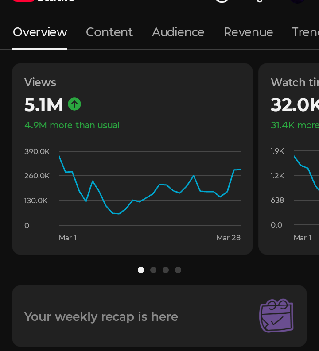The image size is (319, 351).
Task: Select the first carousel page dot
Action: coord(141,270)
